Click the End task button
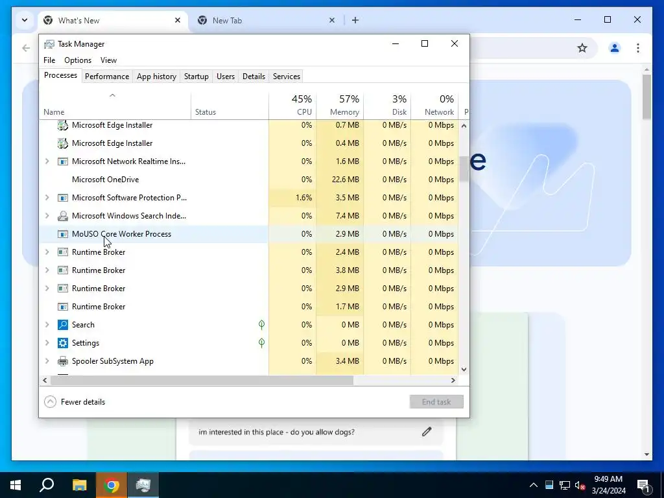 click(436, 402)
